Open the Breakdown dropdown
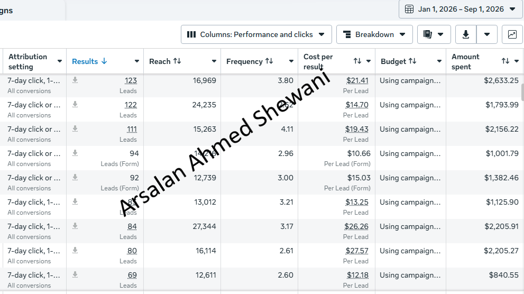 click(374, 34)
